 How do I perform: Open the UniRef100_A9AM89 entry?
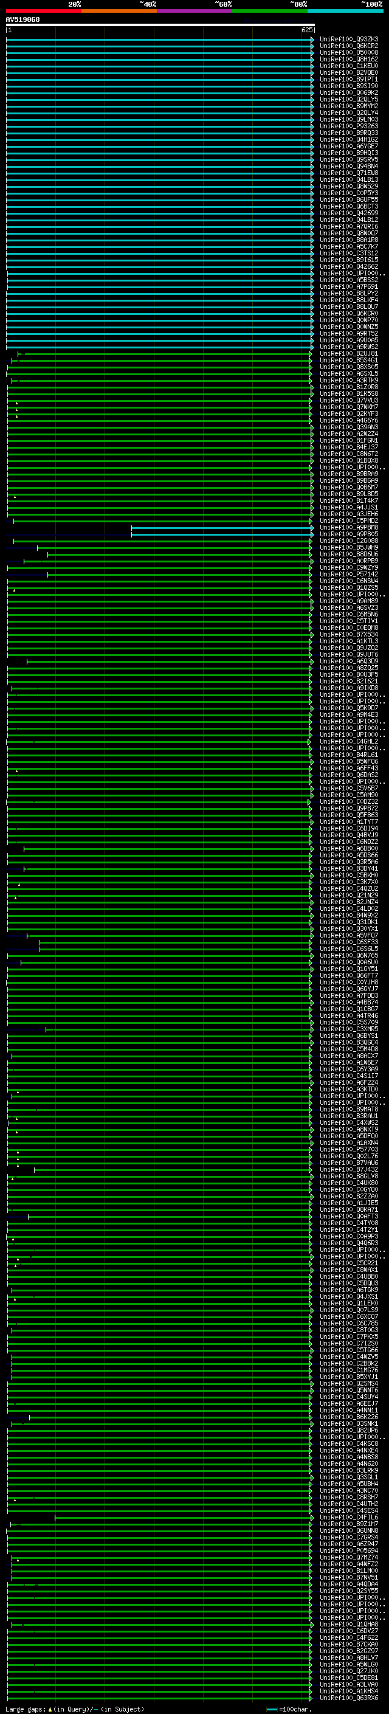click(349, 601)
